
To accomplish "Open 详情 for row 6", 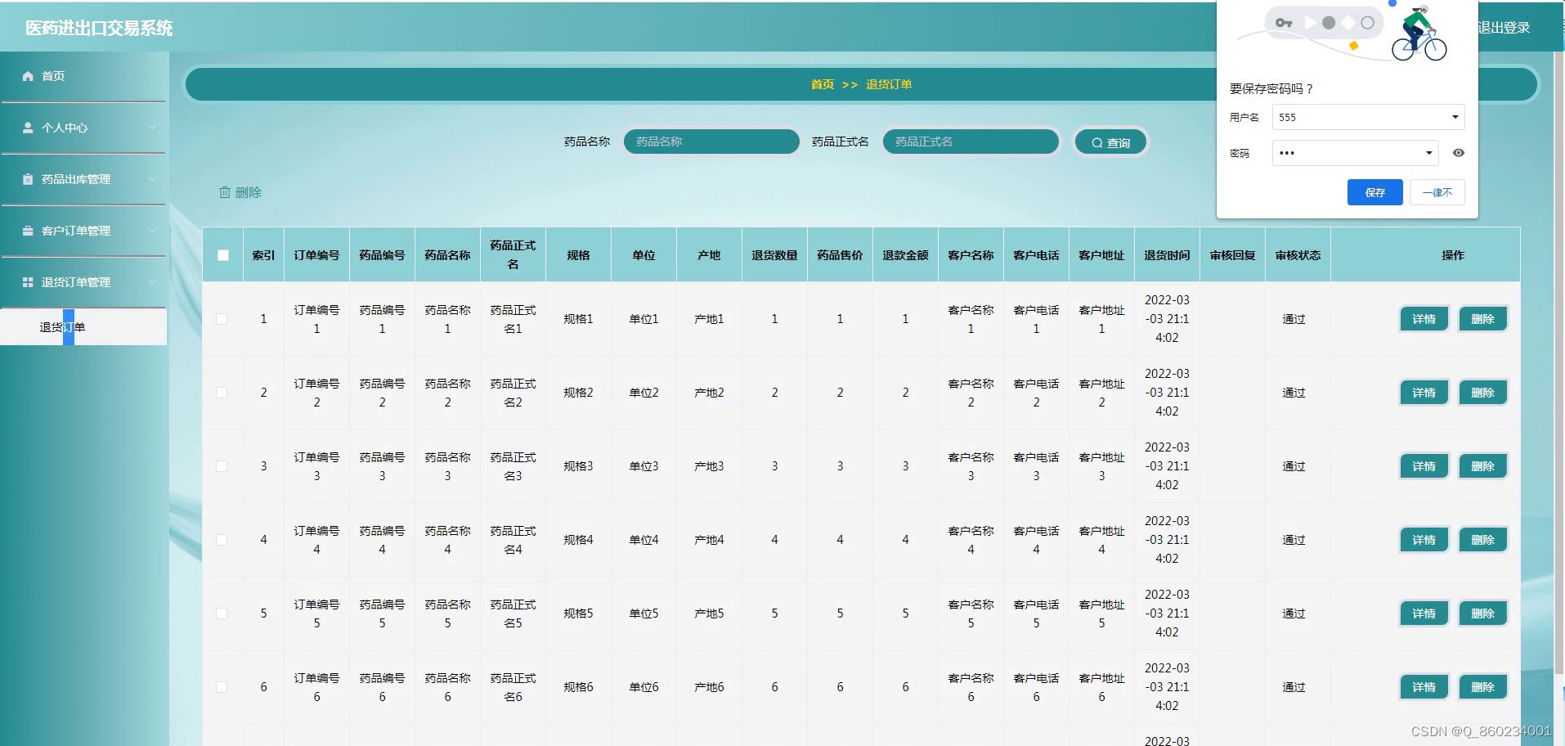I will pyautogui.click(x=1424, y=687).
